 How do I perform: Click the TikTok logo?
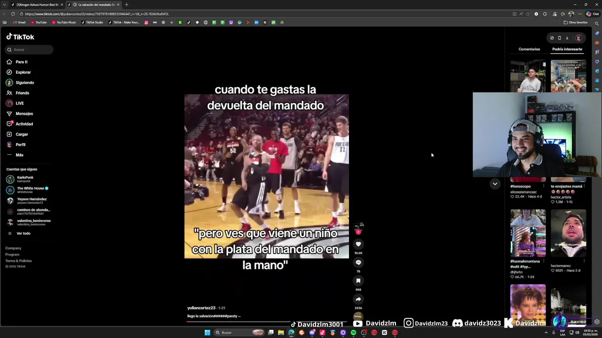[x=20, y=37]
